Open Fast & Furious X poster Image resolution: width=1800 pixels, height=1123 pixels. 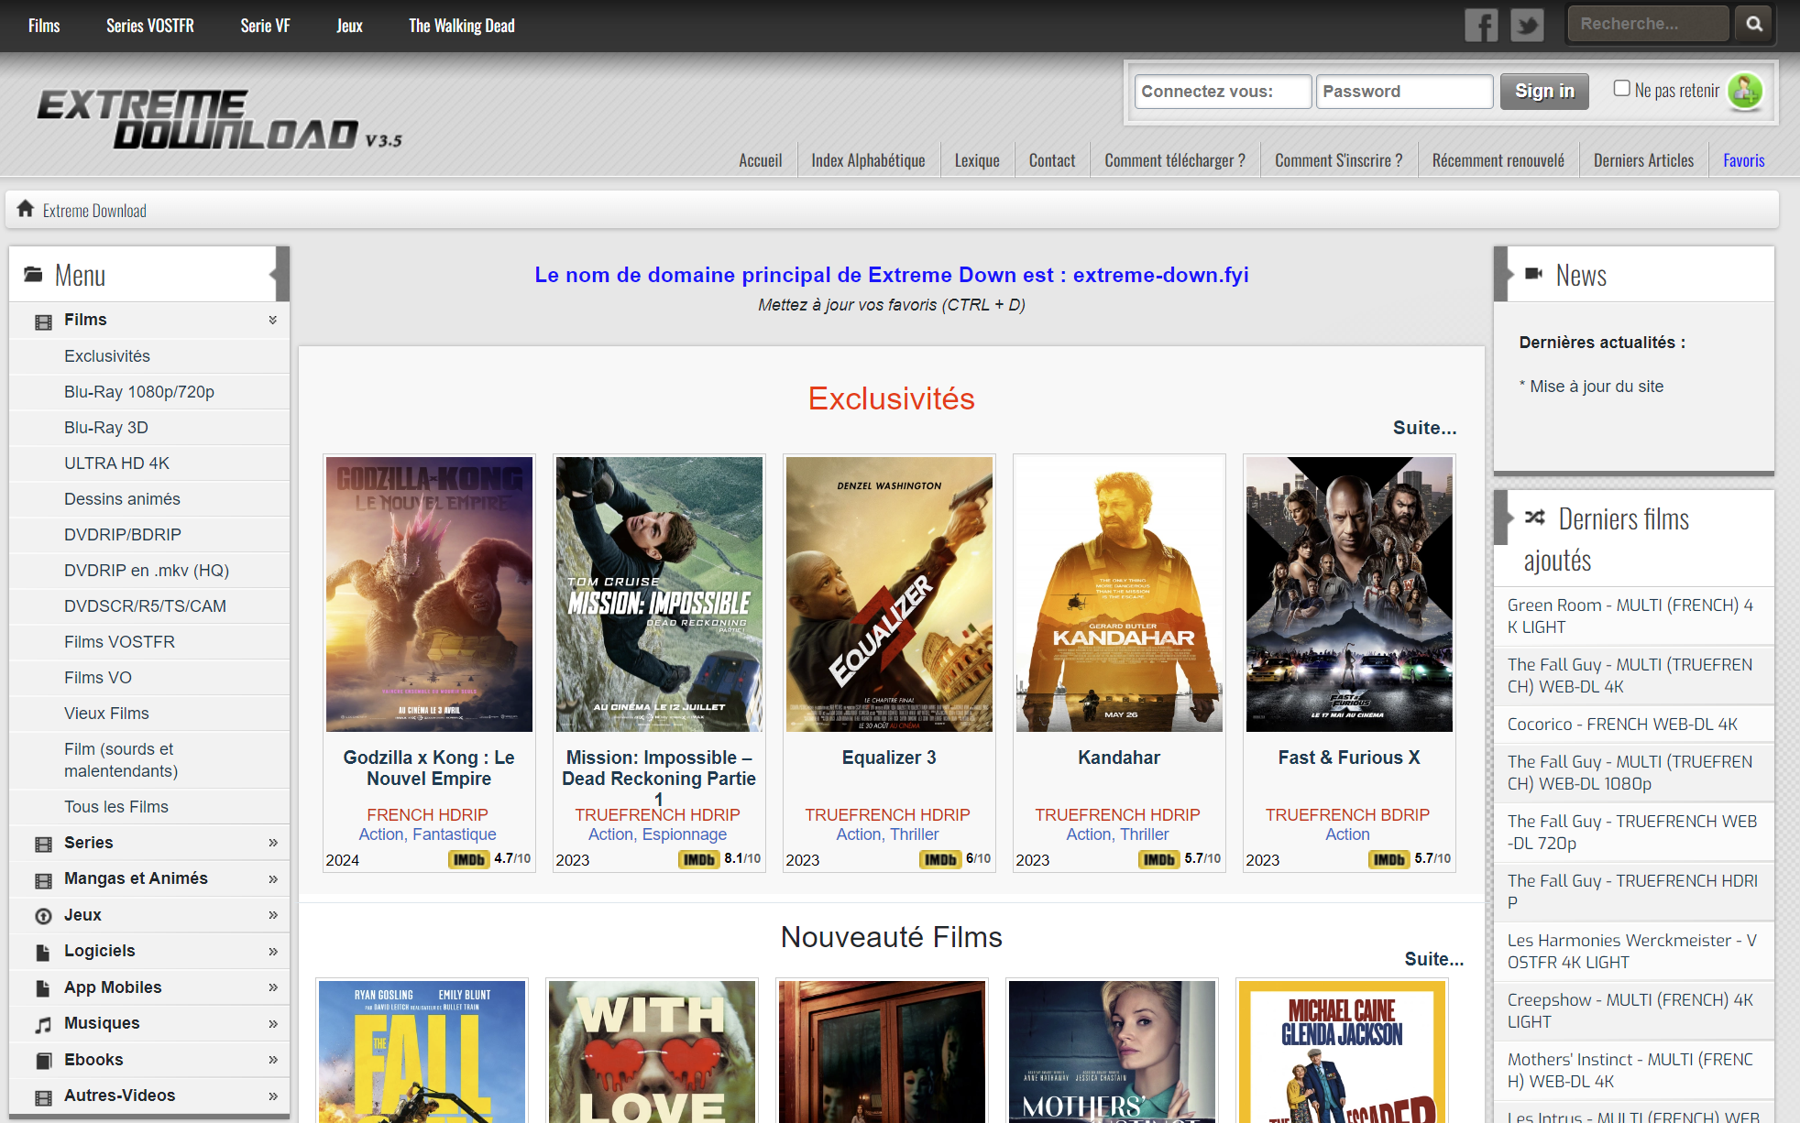[1349, 594]
